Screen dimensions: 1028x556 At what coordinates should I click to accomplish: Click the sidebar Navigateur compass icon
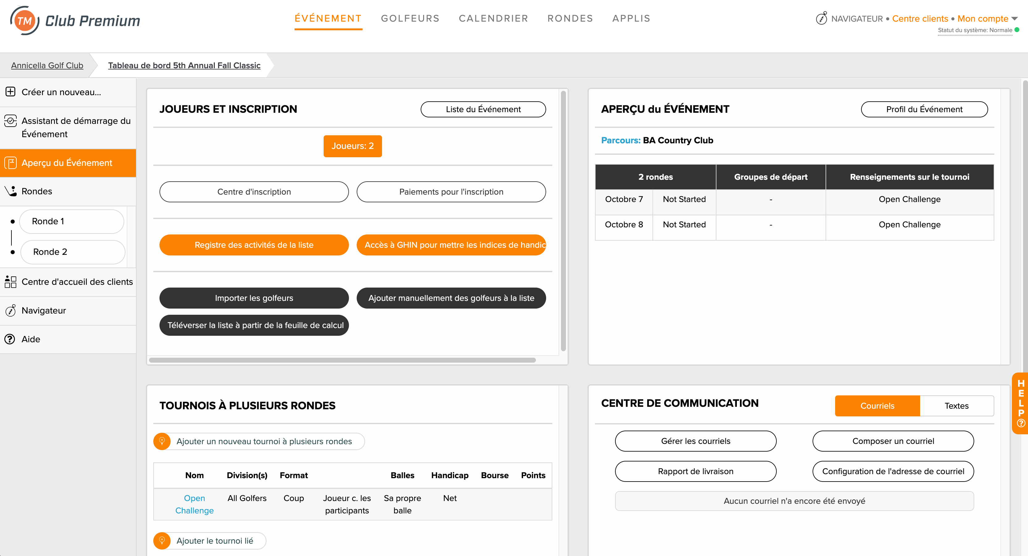point(11,310)
